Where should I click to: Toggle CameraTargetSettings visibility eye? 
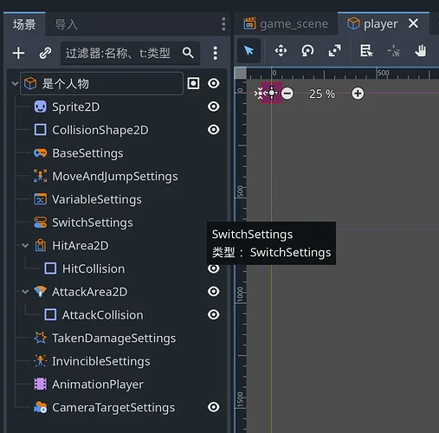(214, 407)
